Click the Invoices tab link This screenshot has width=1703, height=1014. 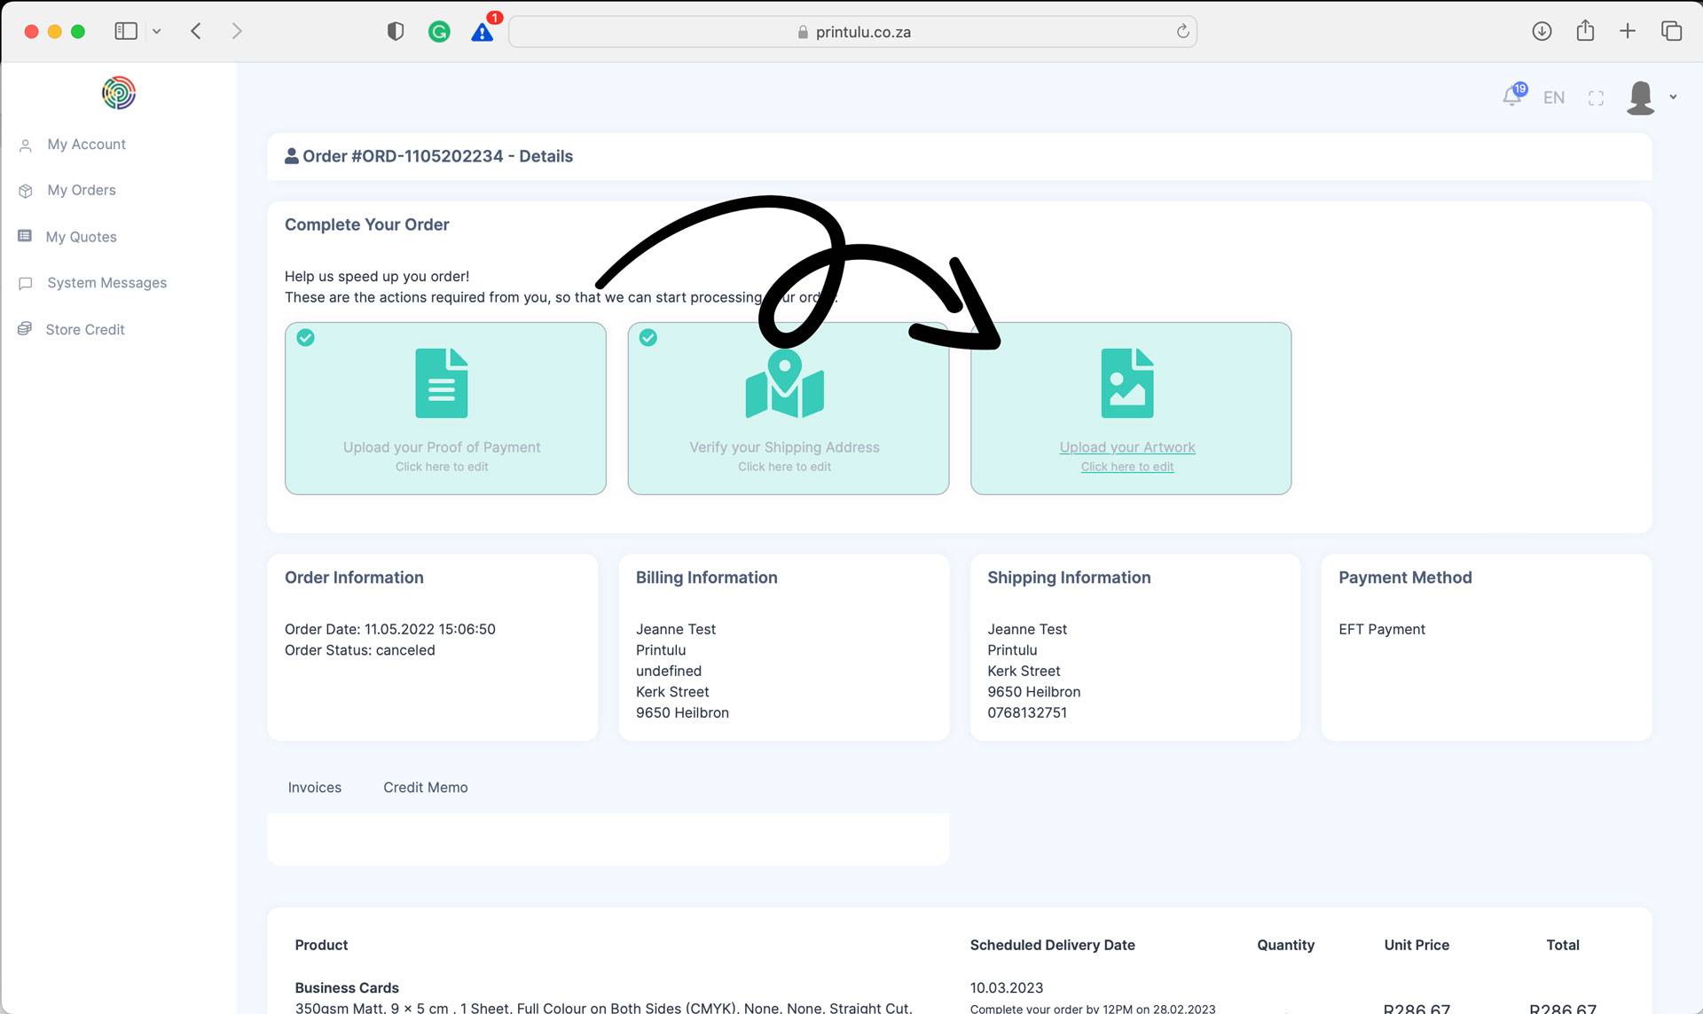pyautogui.click(x=314, y=786)
